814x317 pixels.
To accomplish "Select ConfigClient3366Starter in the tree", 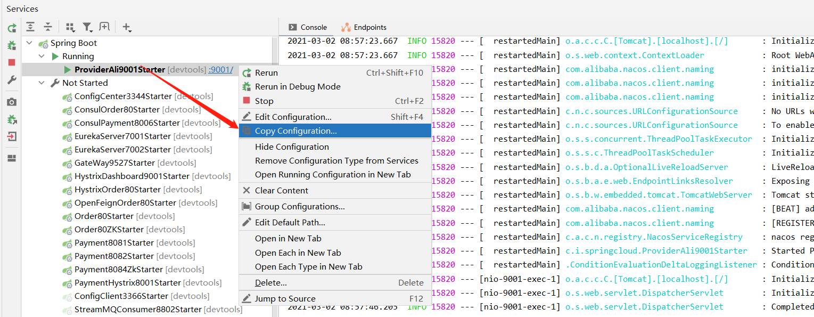I will (x=121, y=296).
